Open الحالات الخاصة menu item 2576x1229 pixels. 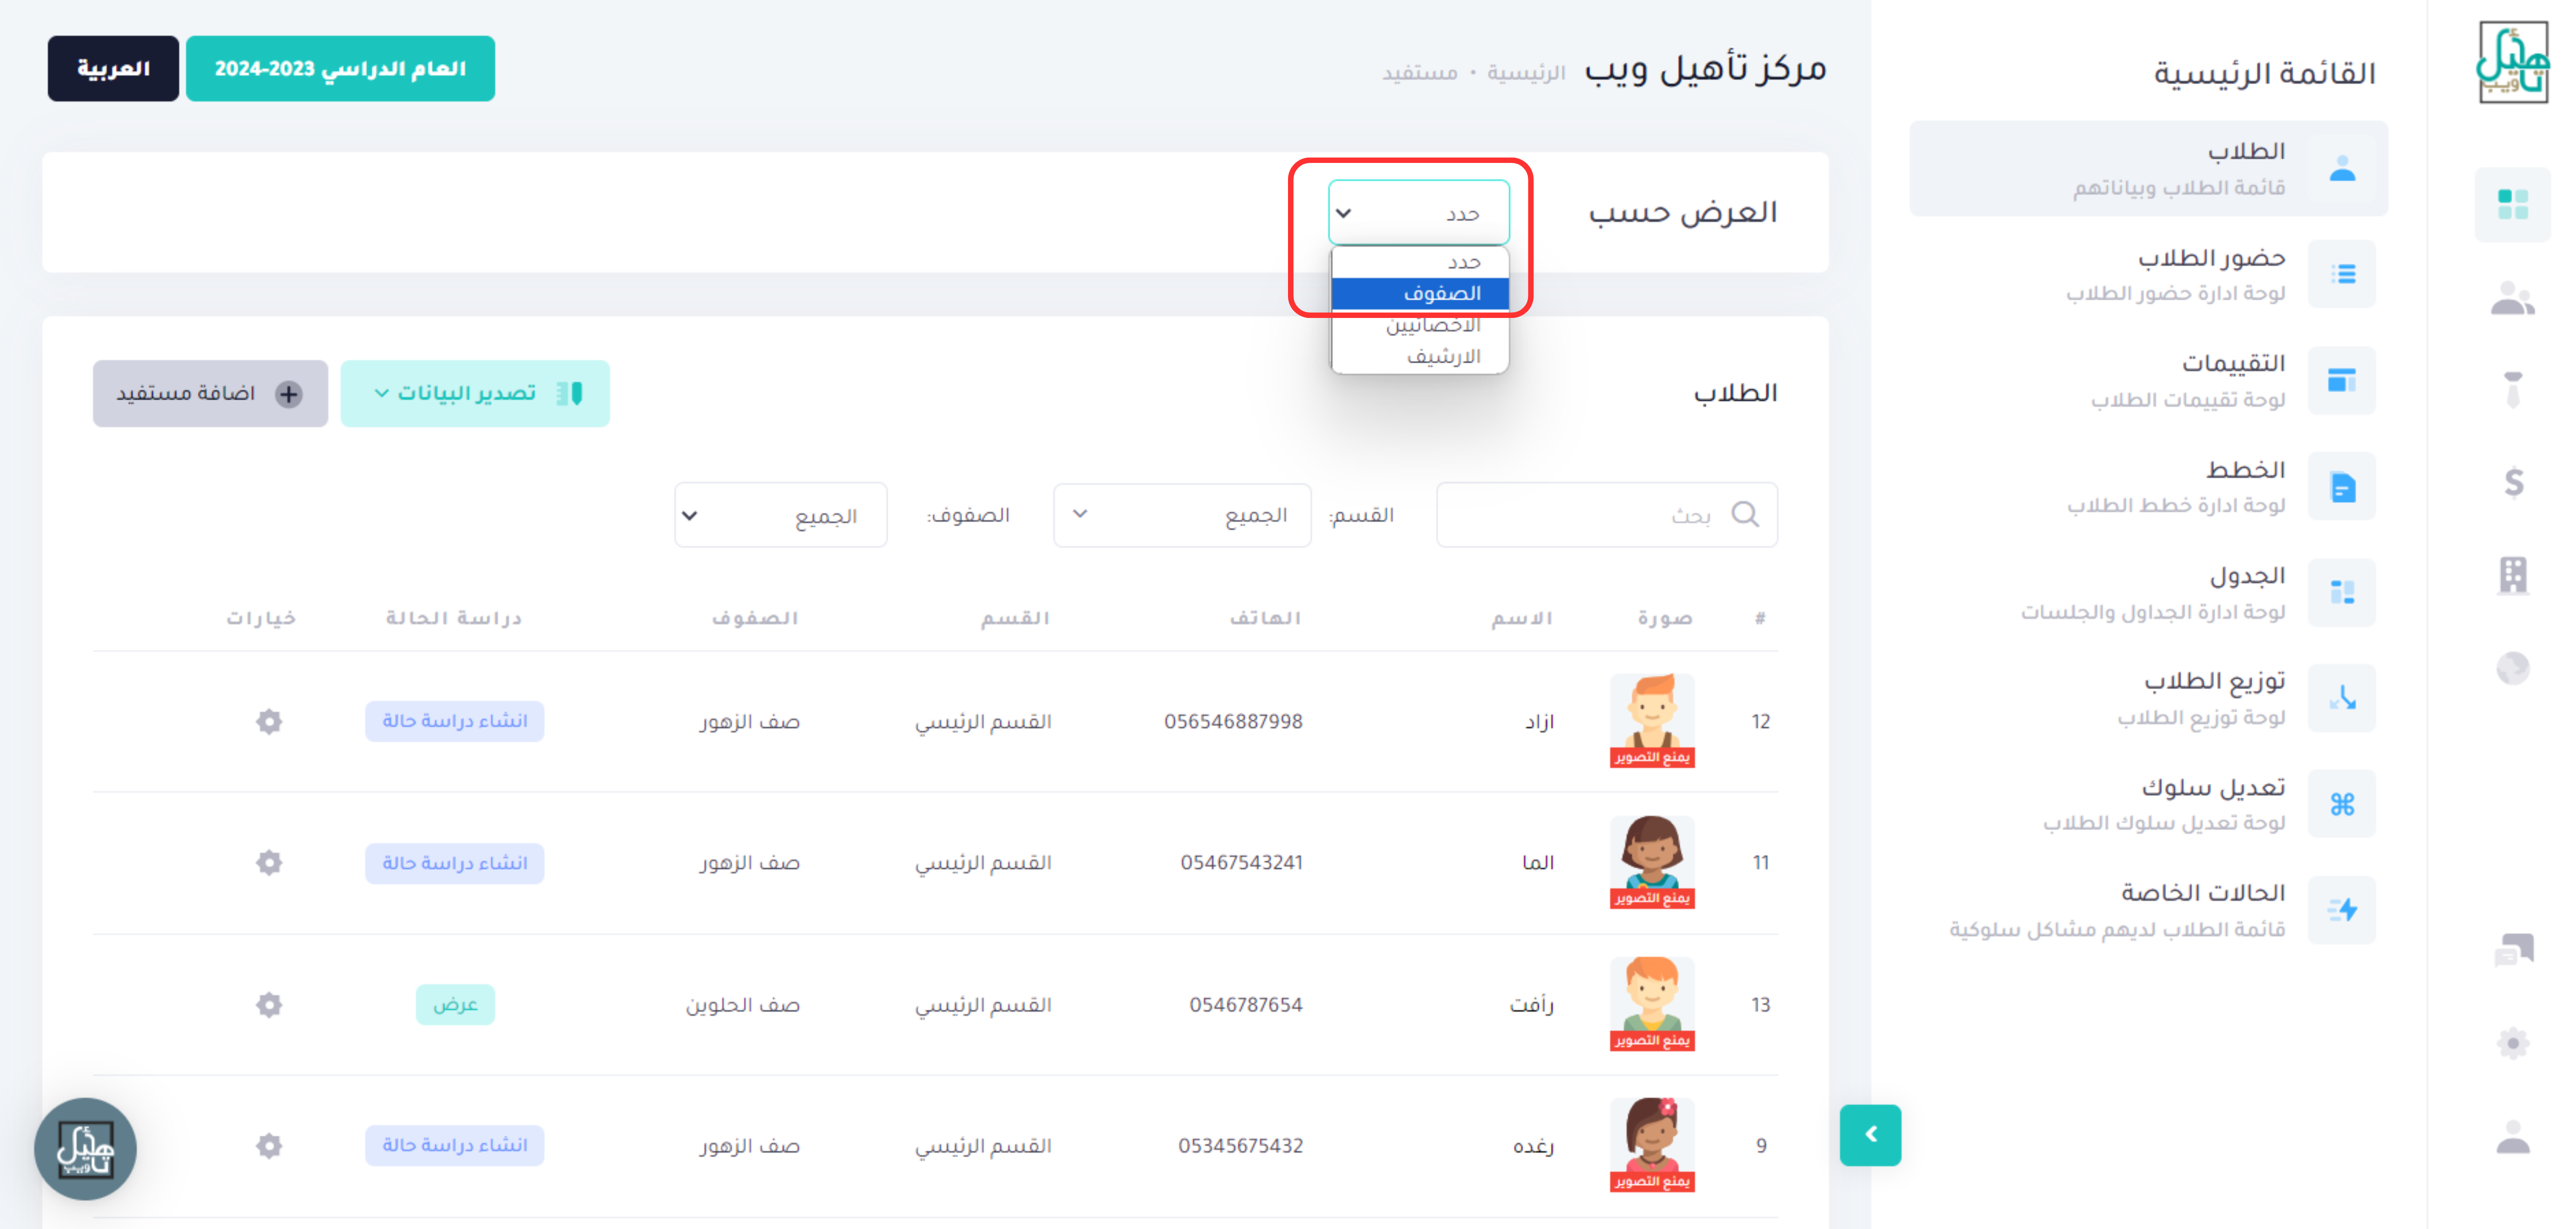click(x=2149, y=910)
